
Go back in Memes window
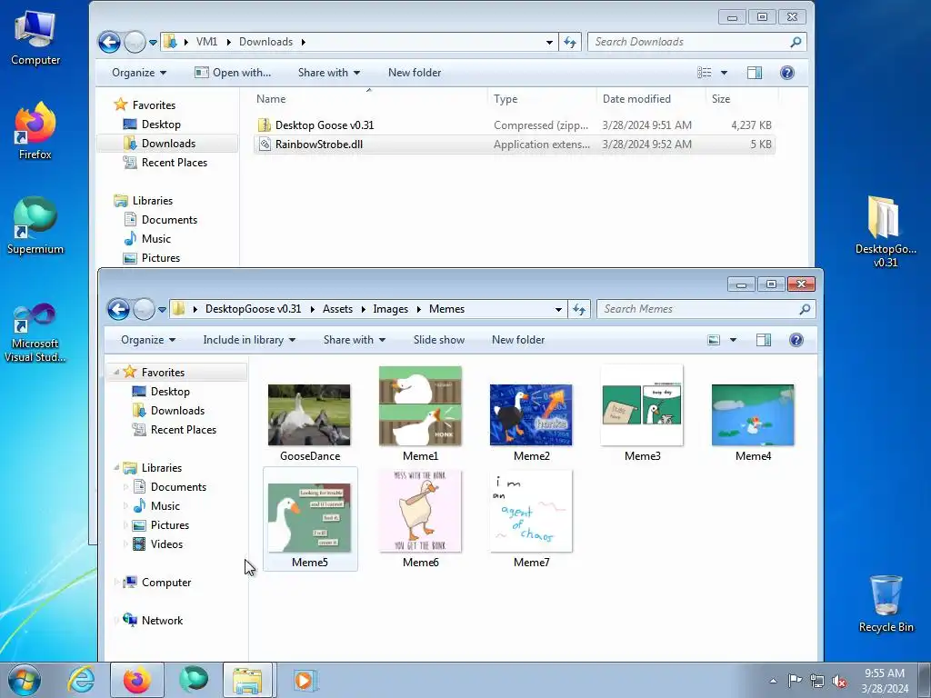coord(118,309)
